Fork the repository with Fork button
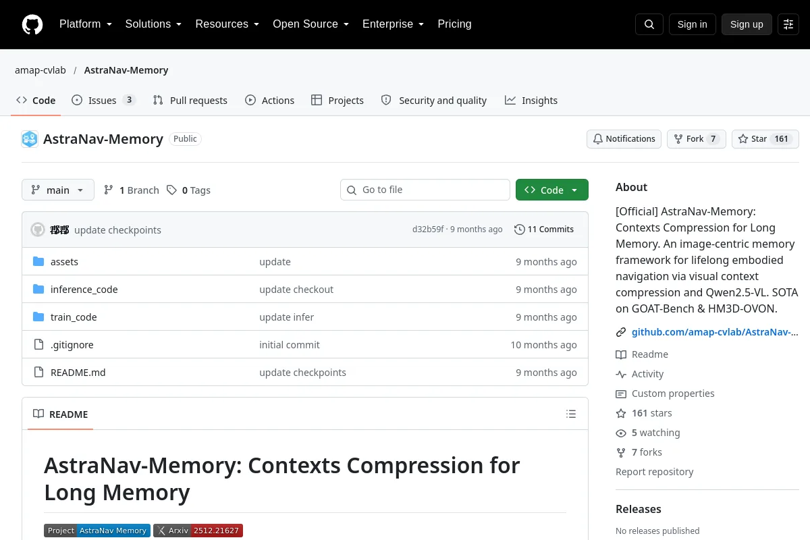 point(697,139)
